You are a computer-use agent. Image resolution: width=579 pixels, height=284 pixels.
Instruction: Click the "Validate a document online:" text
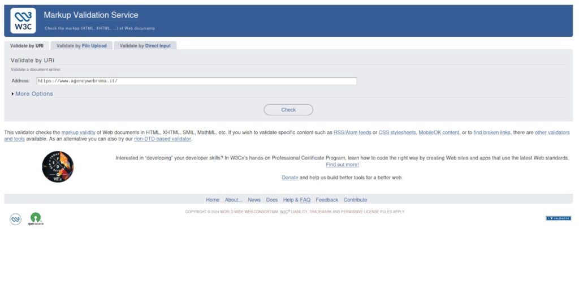coord(36,70)
